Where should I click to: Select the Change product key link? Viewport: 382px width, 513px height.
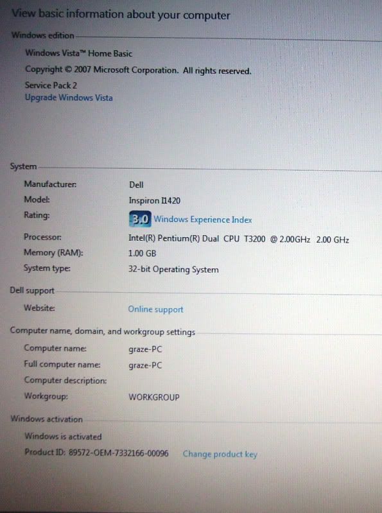tap(220, 454)
